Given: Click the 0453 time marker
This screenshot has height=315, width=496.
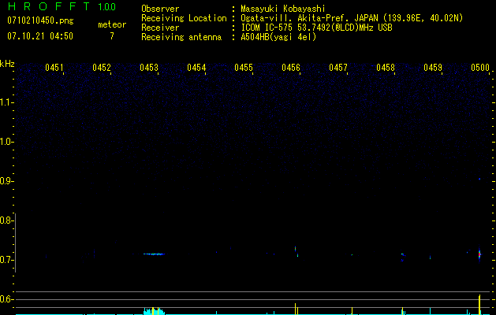Looking at the screenshot, I should pyautogui.click(x=149, y=68).
